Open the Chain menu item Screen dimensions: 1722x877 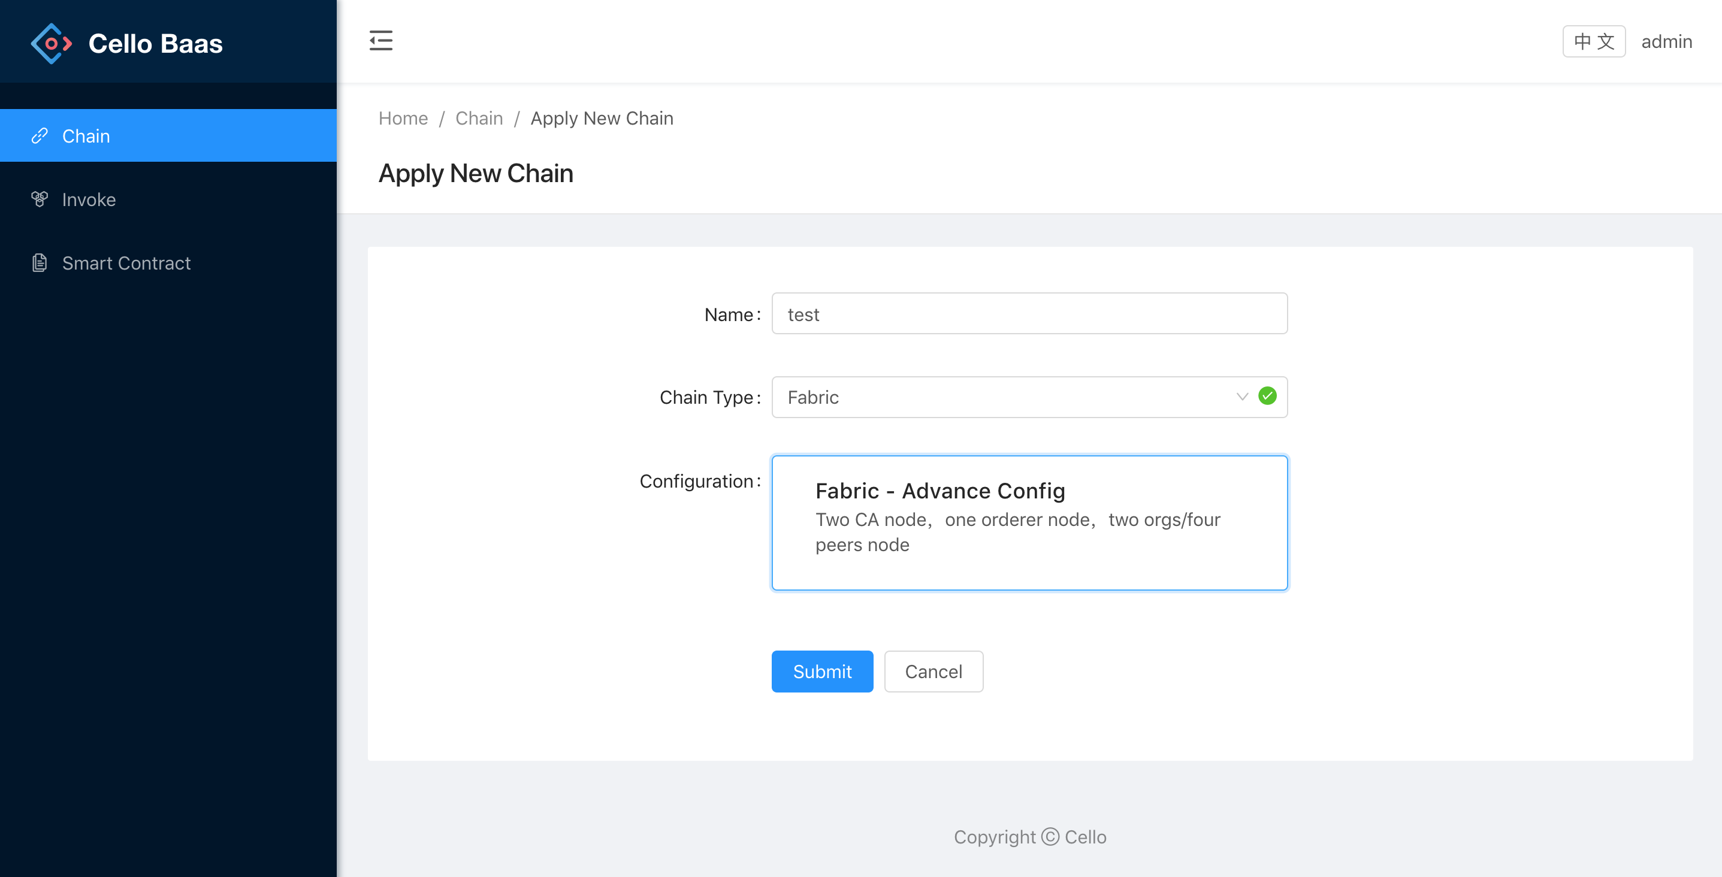pyautogui.click(x=168, y=136)
